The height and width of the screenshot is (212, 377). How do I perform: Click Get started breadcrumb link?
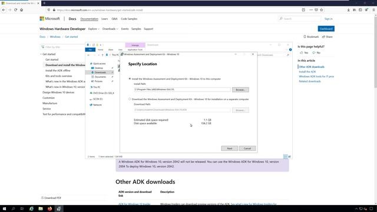pos(71,37)
